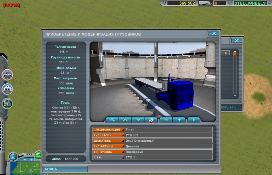Open the Тип кабины dropdown
This screenshot has width=272, height=175.
(x=109, y=146)
